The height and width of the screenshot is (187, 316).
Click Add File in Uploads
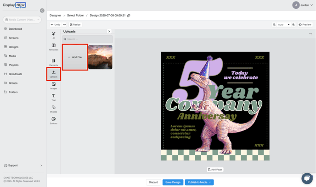coord(75,57)
